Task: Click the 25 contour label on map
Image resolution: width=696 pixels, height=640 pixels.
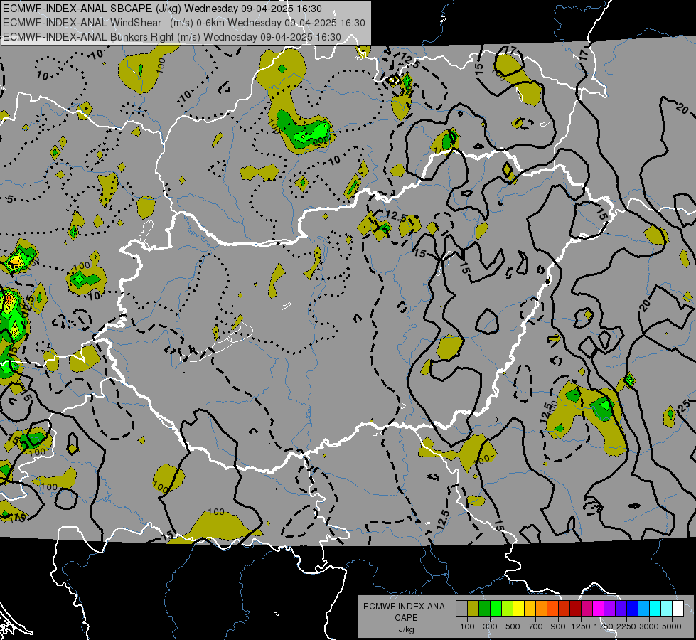Action: click(x=685, y=405)
